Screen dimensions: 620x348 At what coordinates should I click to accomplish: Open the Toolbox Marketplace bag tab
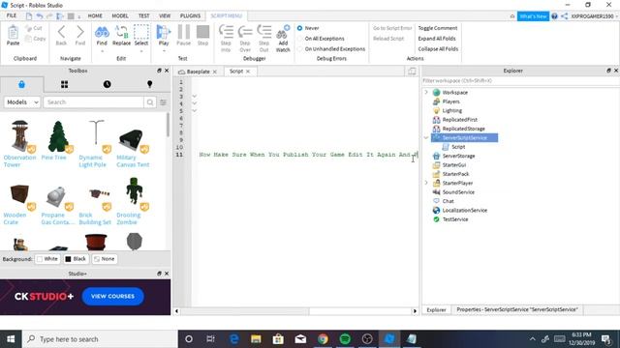21,84
